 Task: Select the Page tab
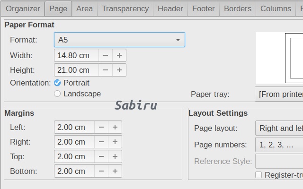tap(58, 9)
